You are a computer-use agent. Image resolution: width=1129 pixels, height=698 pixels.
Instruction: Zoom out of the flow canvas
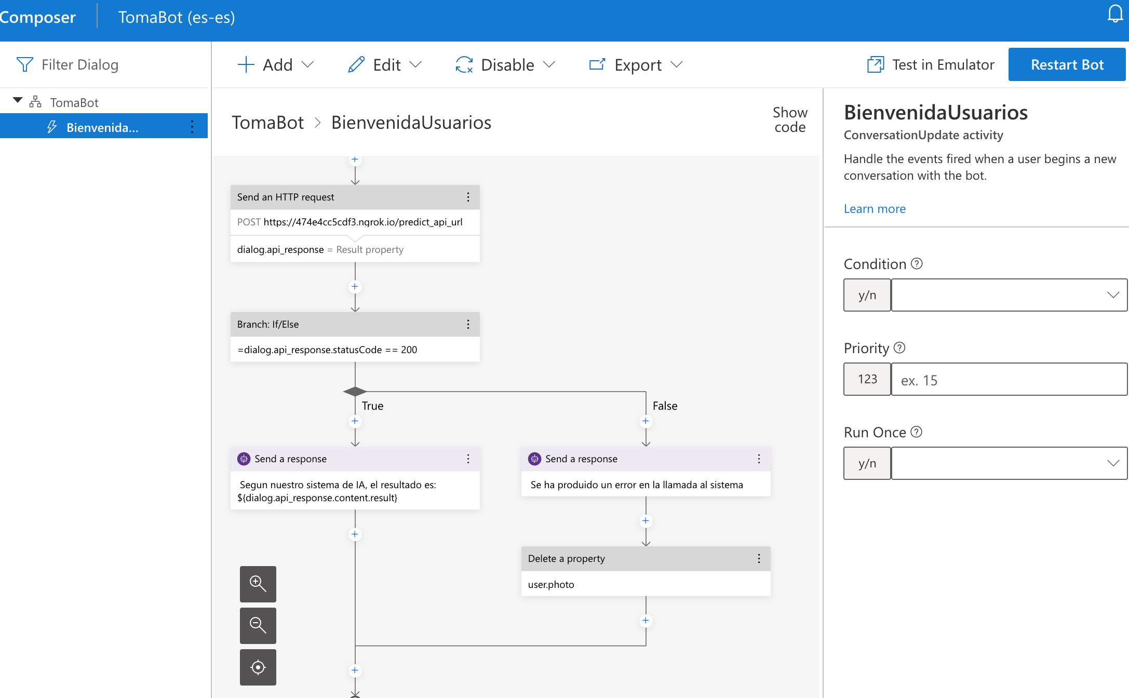[258, 625]
